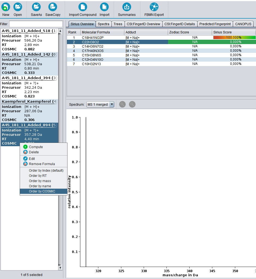Choose Order by COSMIC menu entry
Viewport: 256px width, 279px height.
43,191
